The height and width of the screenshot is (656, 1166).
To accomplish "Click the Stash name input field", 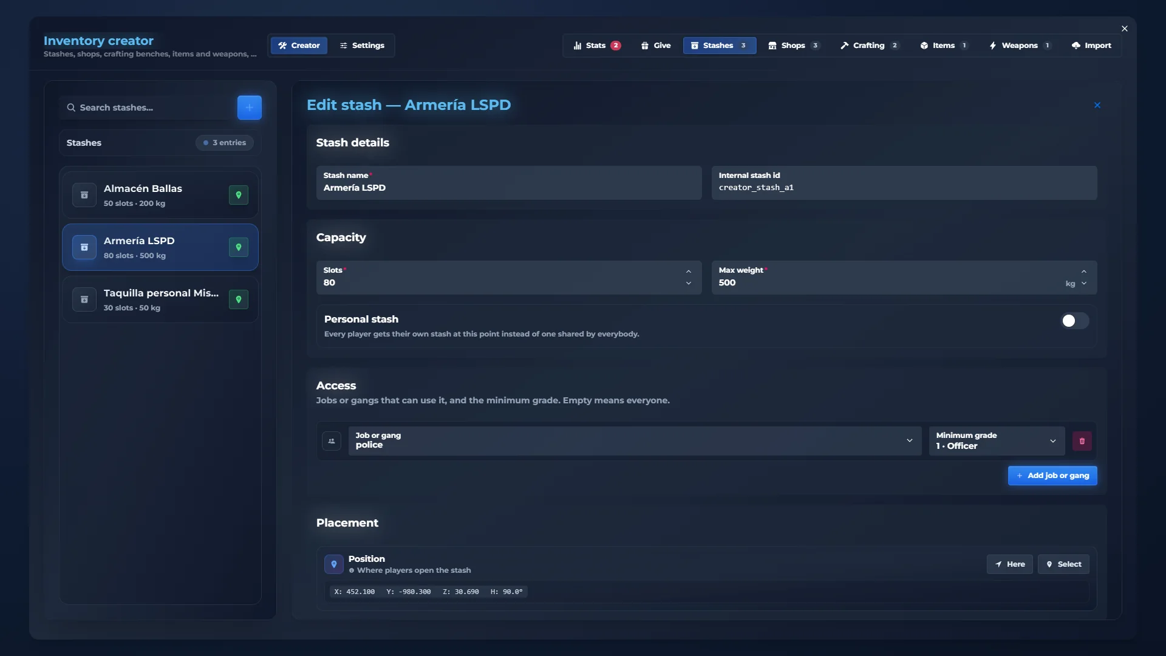I will pyautogui.click(x=509, y=183).
